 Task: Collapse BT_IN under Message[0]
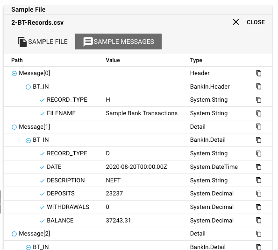tap(28, 87)
